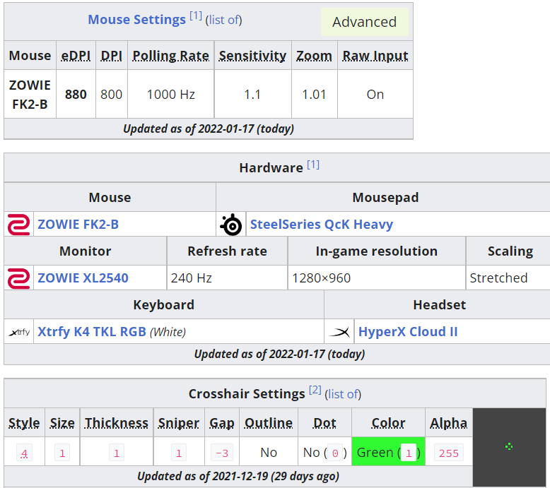
Task: Open the crosshair settings 'list of' link
Action: coord(343,394)
